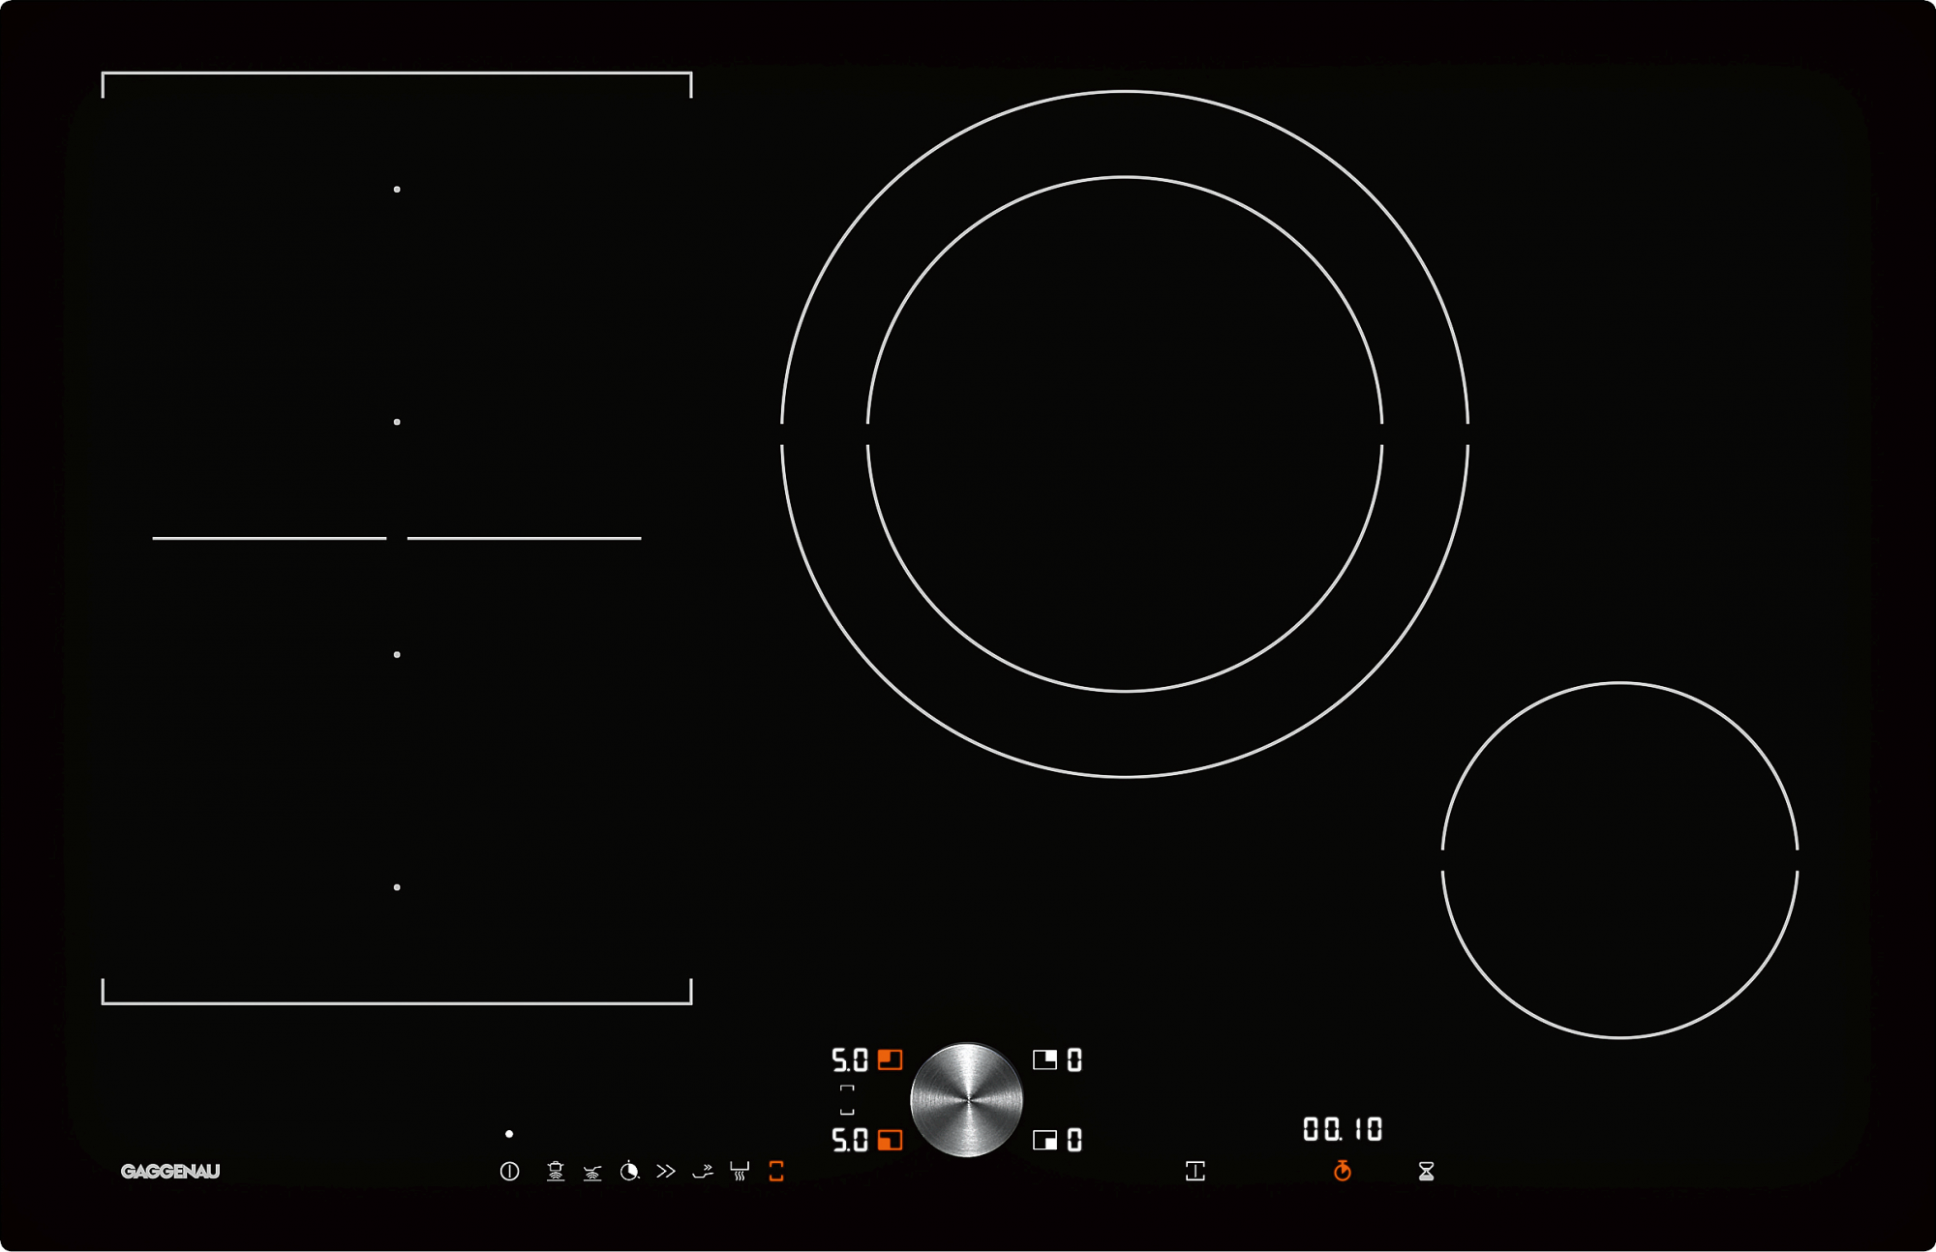Tap the double-arrow booster icon
This screenshot has width=1936, height=1252.
[666, 1172]
